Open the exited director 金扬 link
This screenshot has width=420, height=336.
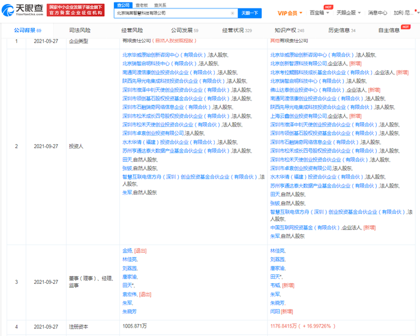[x=127, y=251]
